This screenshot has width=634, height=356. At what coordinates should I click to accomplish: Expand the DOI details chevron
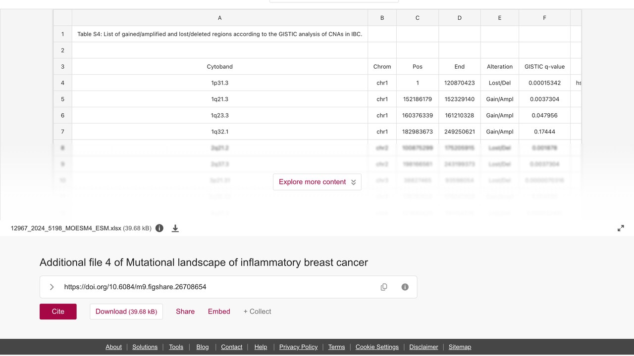click(52, 287)
